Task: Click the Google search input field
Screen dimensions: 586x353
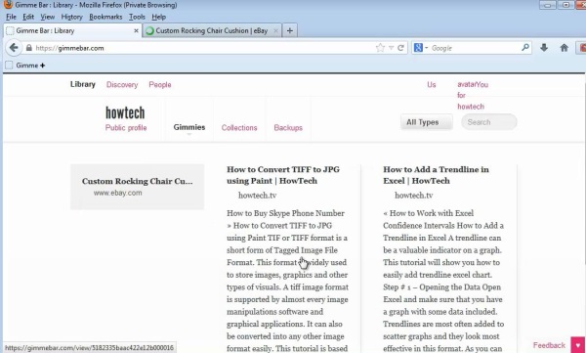Action: coord(475,48)
